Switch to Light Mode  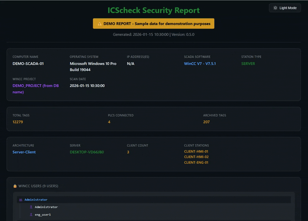point(285,8)
